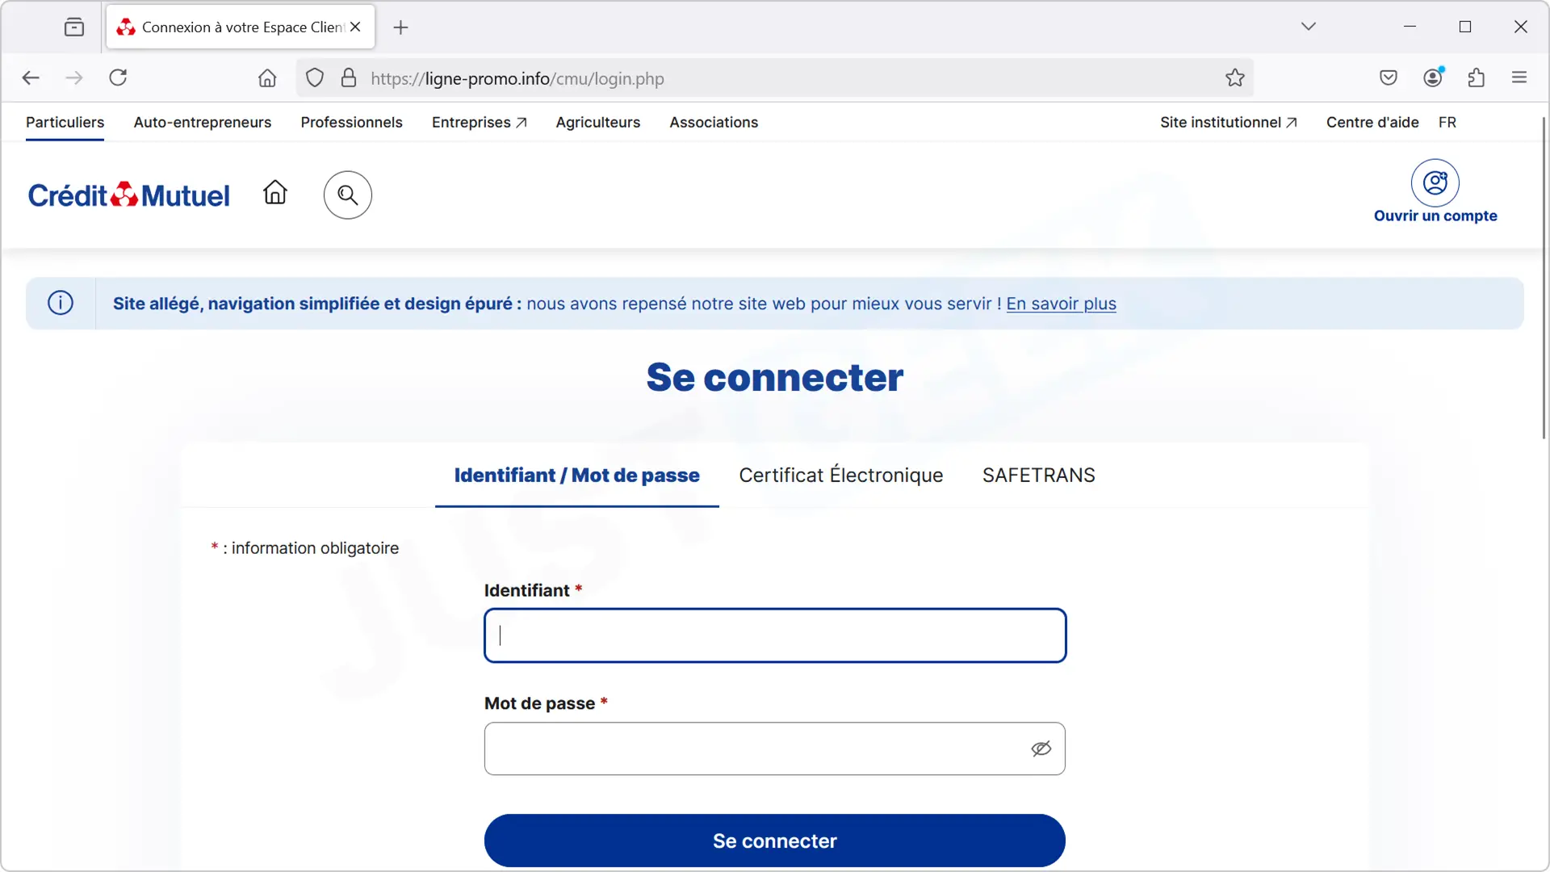Click the browser tab title Connexion
The height and width of the screenshot is (872, 1550).
[242, 27]
